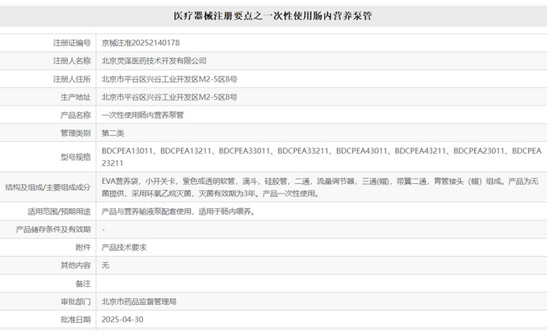Click the 结构及组成/主要组成成分 label
Viewport: 547px width, 331px height.
[47, 187]
